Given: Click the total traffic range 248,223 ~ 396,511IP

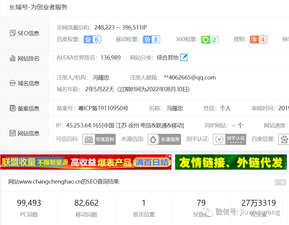Looking at the screenshot, I should 121,27.
